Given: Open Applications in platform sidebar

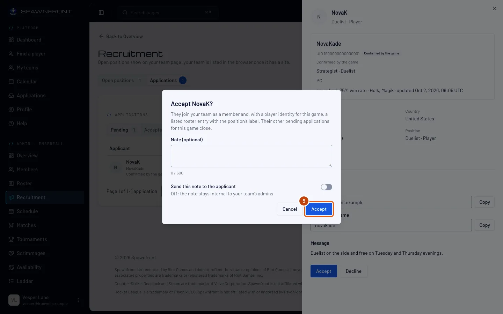Looking at the screenshot, I should 45,96.
